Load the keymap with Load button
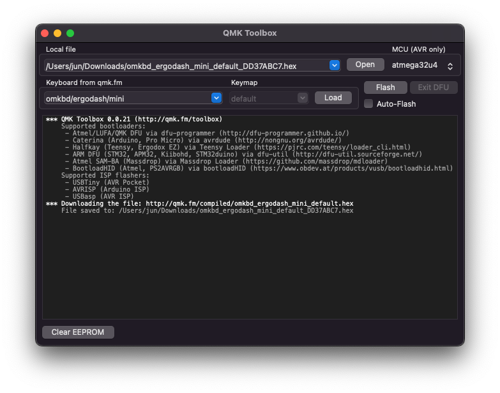Viewport: 500px width, 393px height. [333, 98]
